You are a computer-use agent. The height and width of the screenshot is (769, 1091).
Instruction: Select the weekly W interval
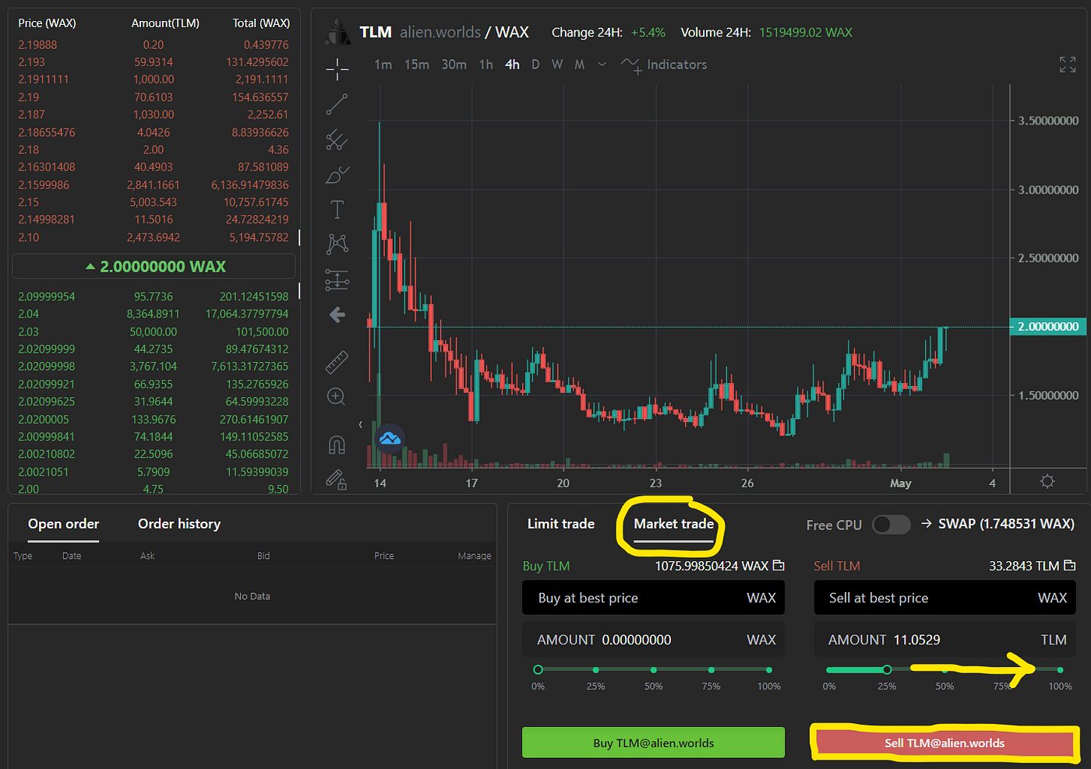(557, 65)
